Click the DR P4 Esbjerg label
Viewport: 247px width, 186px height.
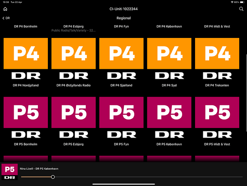point(73,26)
